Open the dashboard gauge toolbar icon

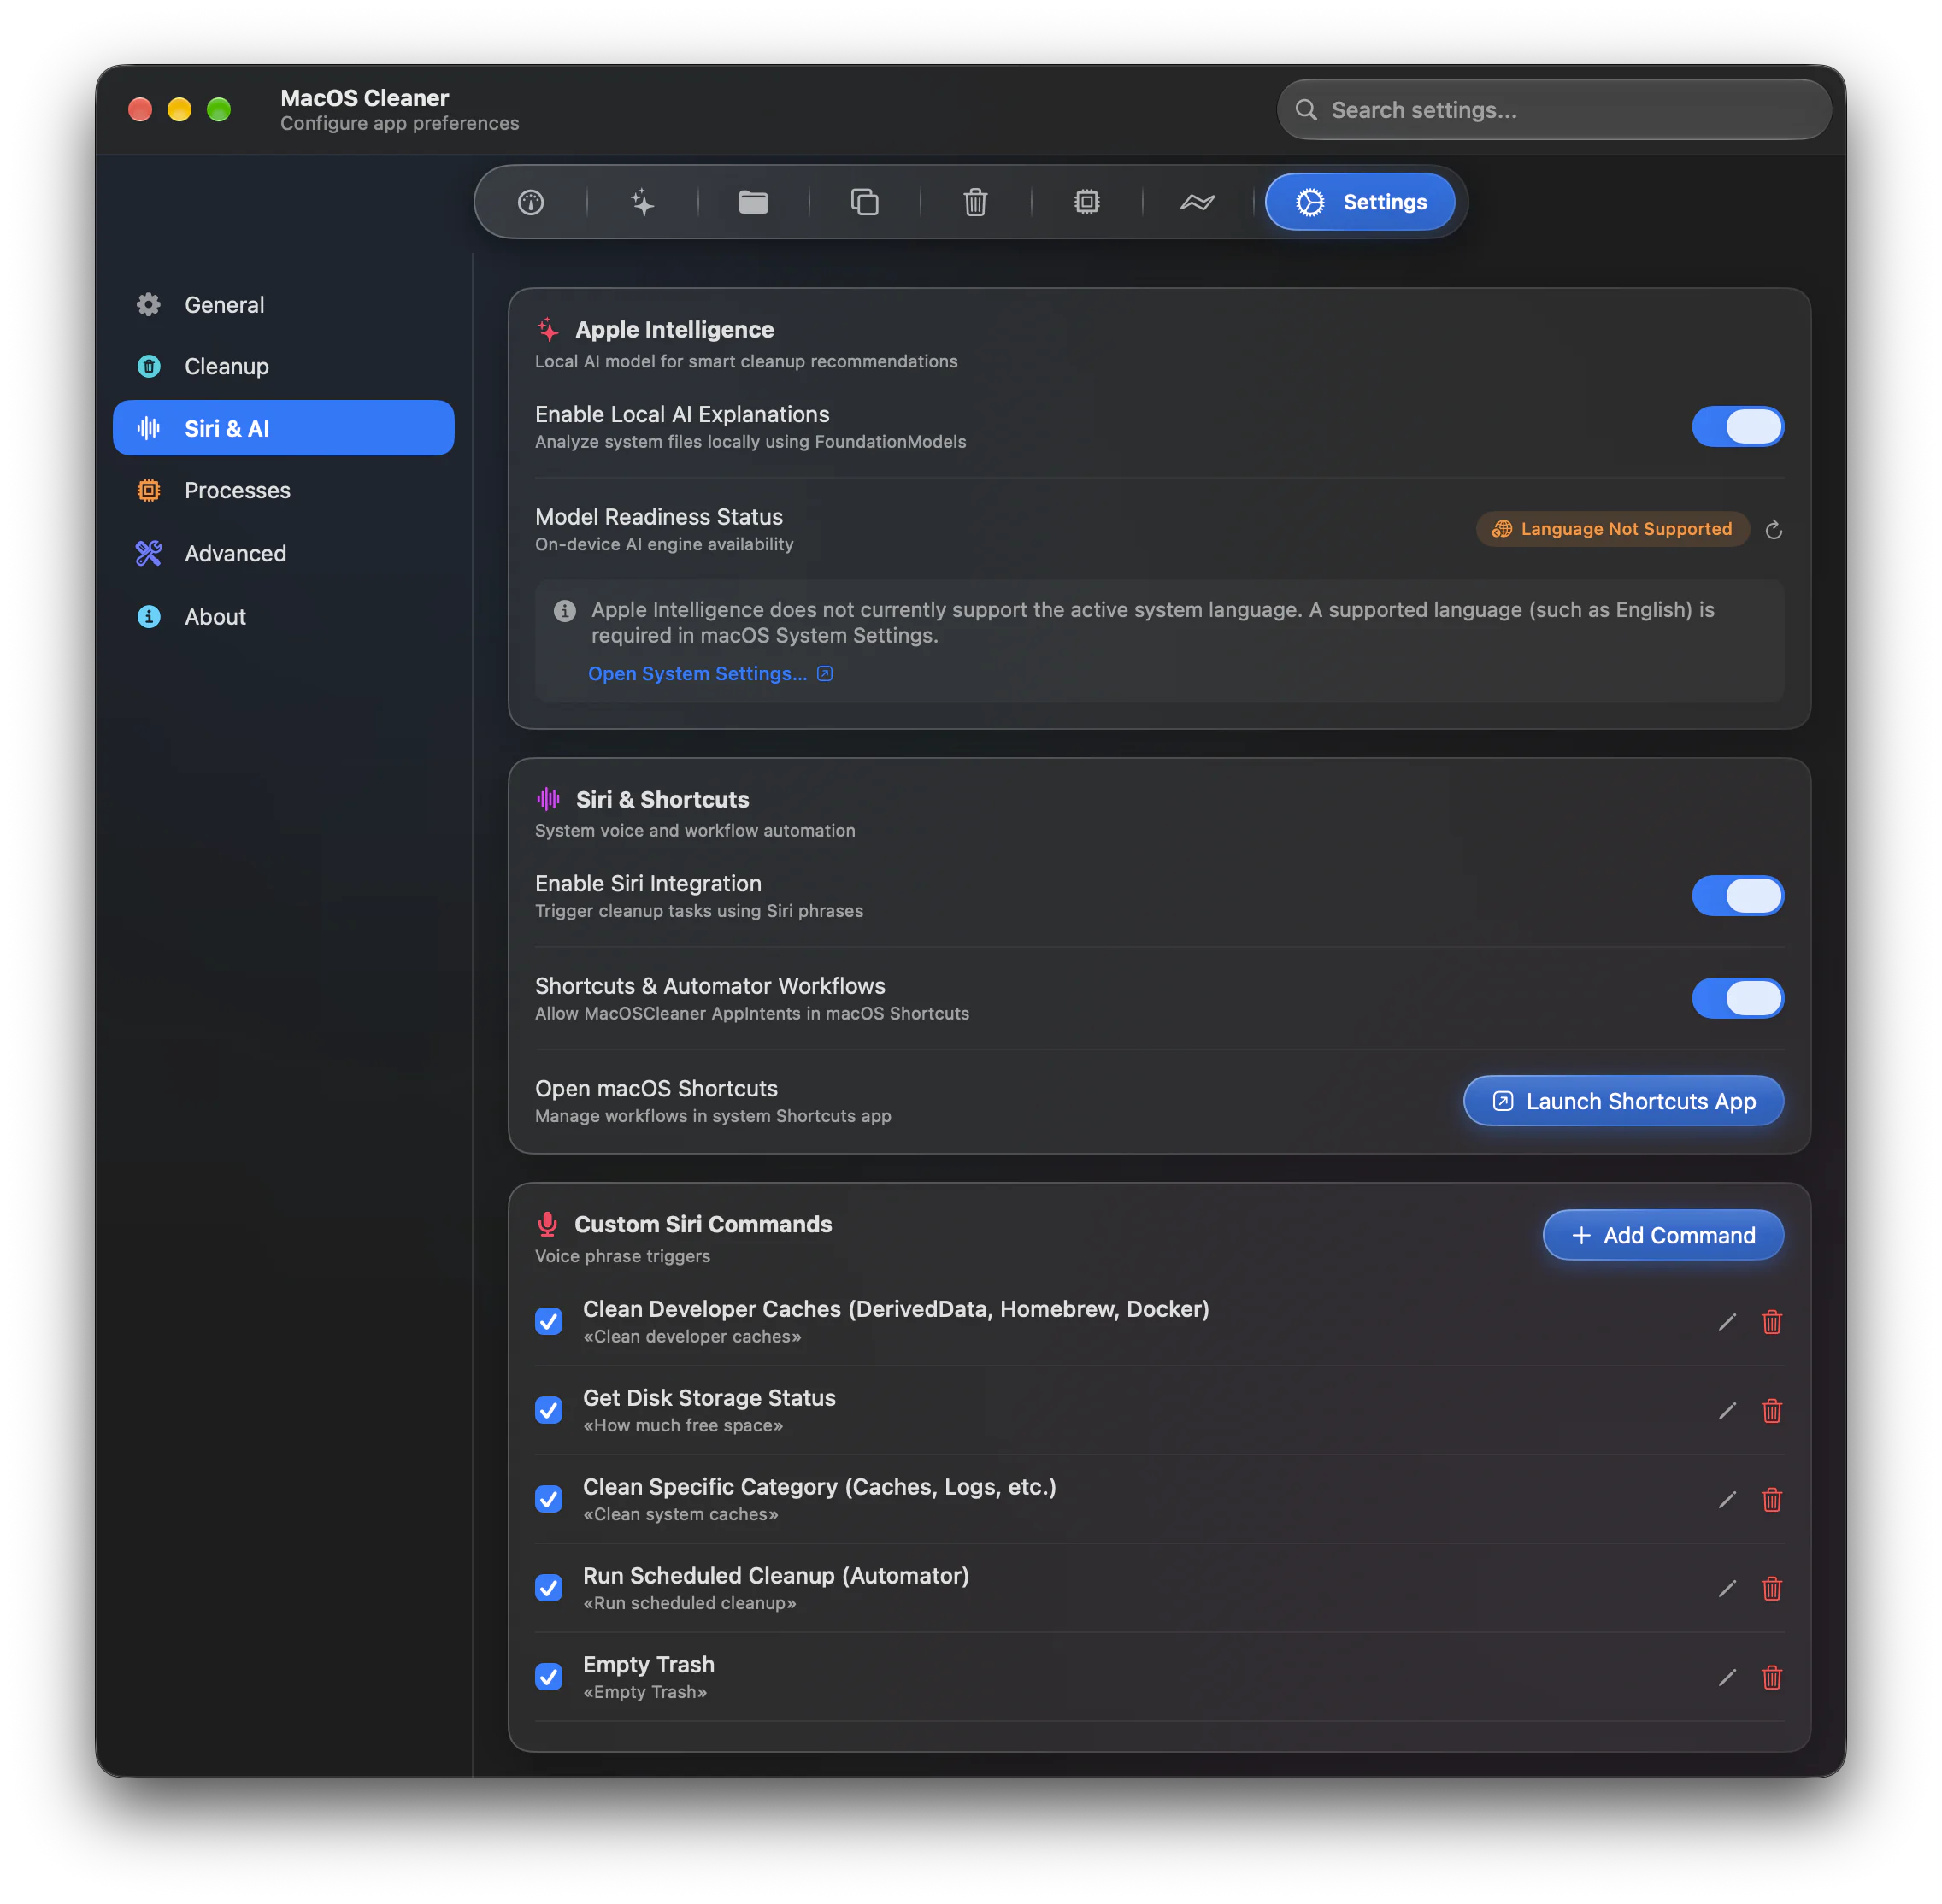coord(531,203)
